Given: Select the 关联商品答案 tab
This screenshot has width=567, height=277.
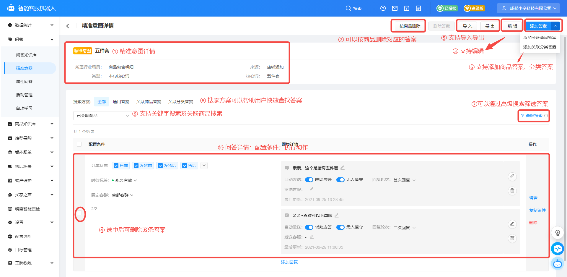Looking at the screenshot, I should click(149, 102).
